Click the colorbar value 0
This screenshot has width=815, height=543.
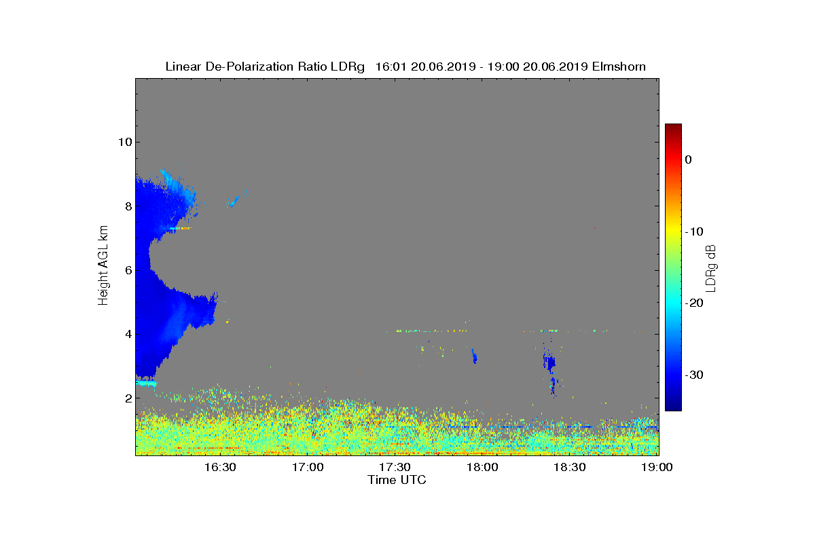pyautogui.click(x=688, y=160)
